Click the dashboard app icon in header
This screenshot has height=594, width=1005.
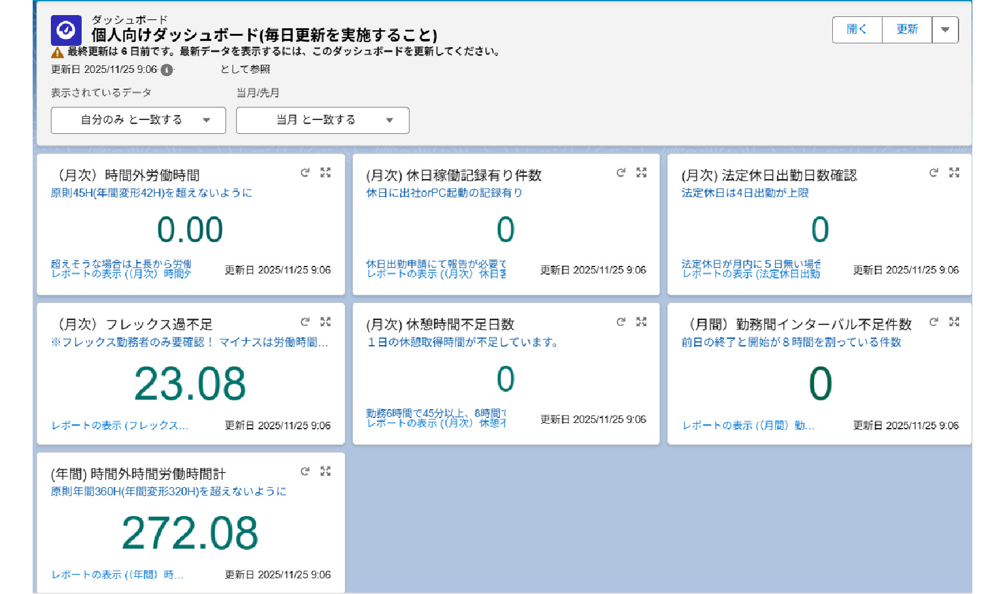(66, 30)
